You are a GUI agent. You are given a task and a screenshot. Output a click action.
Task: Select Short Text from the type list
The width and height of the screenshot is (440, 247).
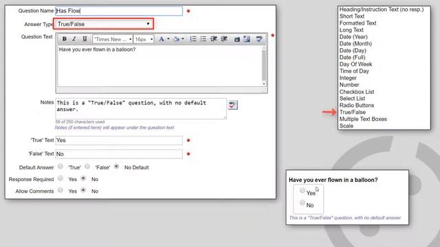click(x=352, y=16)
